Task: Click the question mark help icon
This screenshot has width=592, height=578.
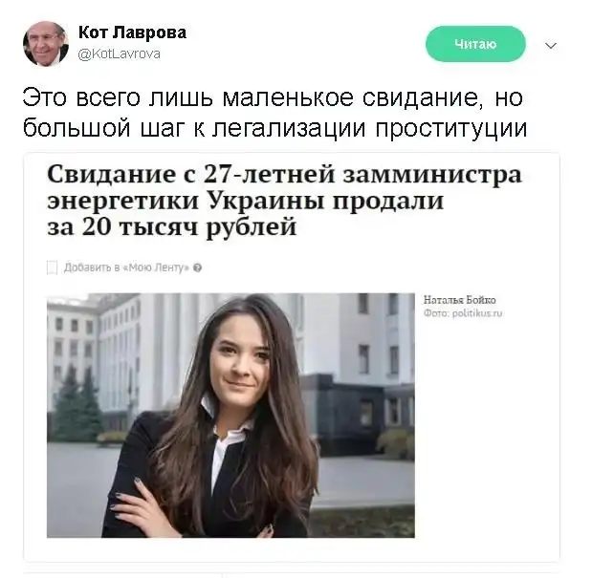Action: point(197,268)
